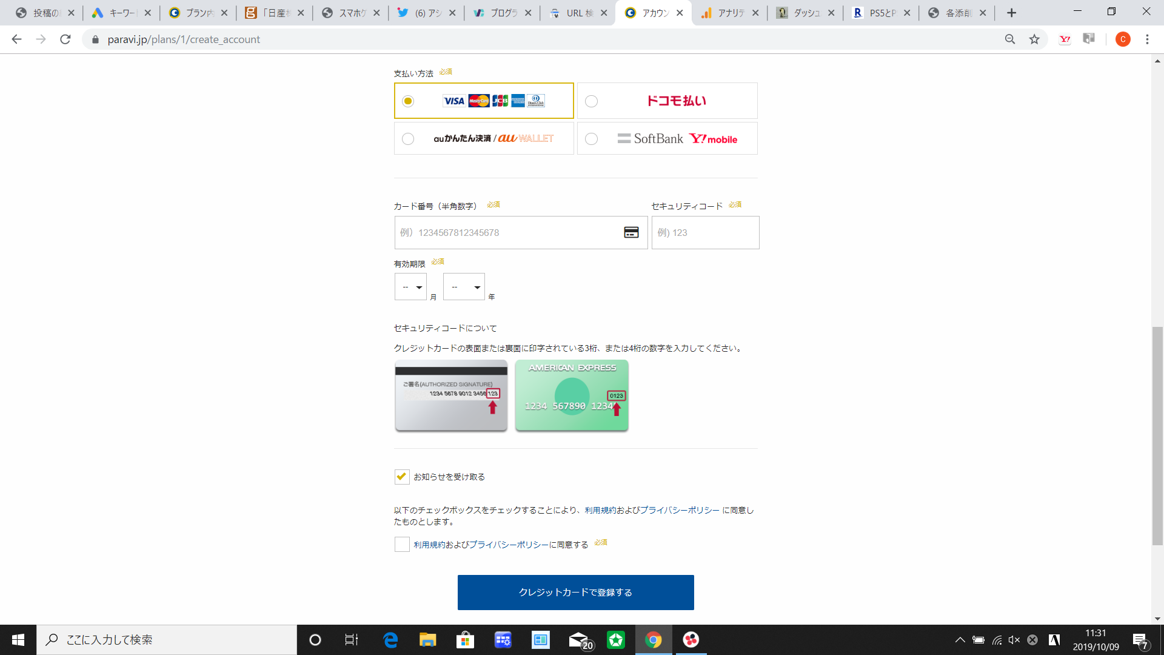This screenshot has height=655, width=1164.
Task: Show hidden system tray icons
Action: pyautogui.click(x=960, y=640)
